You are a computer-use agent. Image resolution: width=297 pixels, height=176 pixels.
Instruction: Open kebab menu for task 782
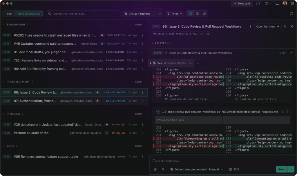click(x=142, y=60)
